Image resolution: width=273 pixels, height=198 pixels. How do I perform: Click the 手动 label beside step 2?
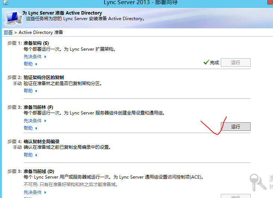click(17, 84)
